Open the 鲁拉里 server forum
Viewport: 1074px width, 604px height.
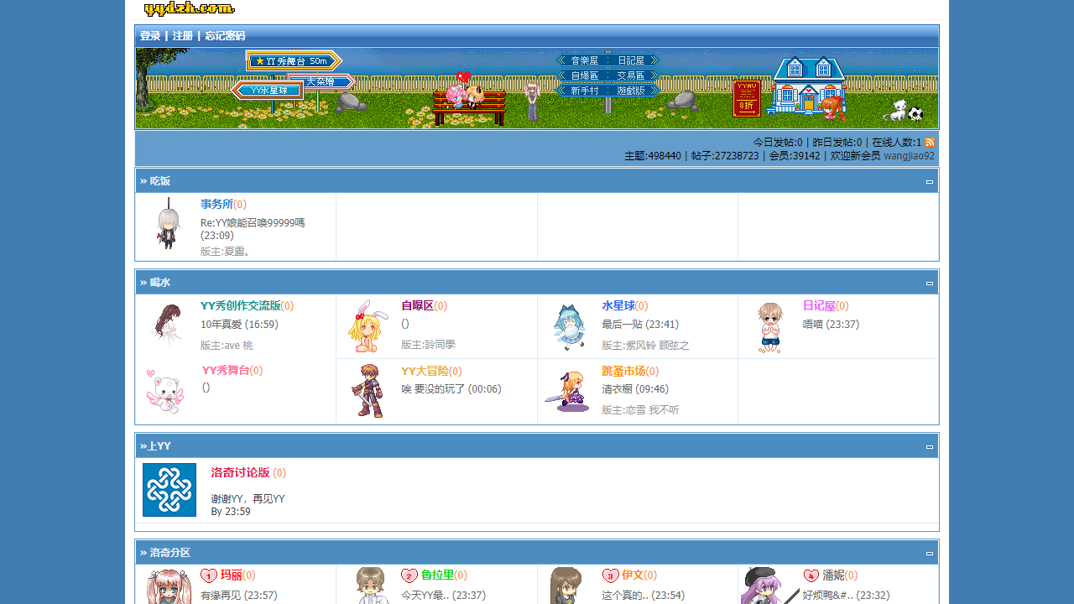(437, 575)
